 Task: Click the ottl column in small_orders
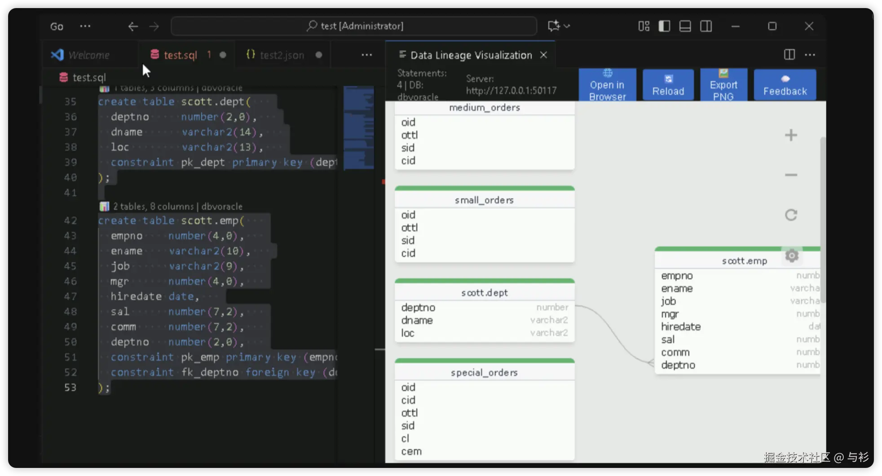[x=485, y=227]
